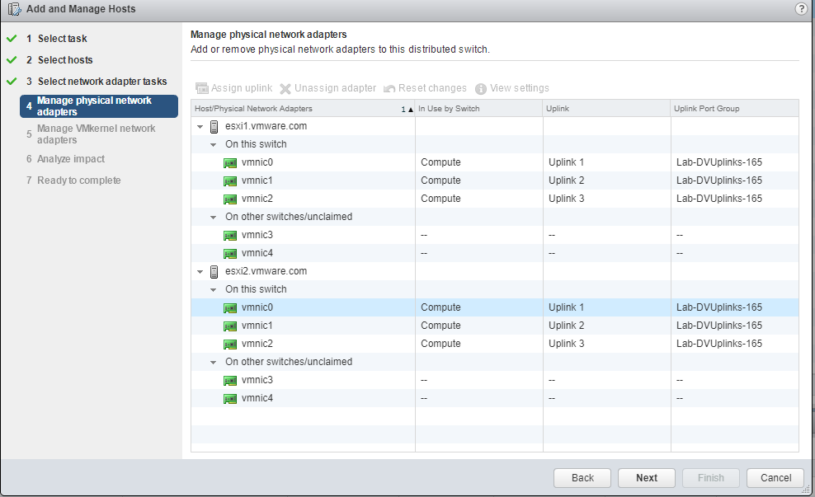Click the Unassign adapter X icon

(285, 89)
